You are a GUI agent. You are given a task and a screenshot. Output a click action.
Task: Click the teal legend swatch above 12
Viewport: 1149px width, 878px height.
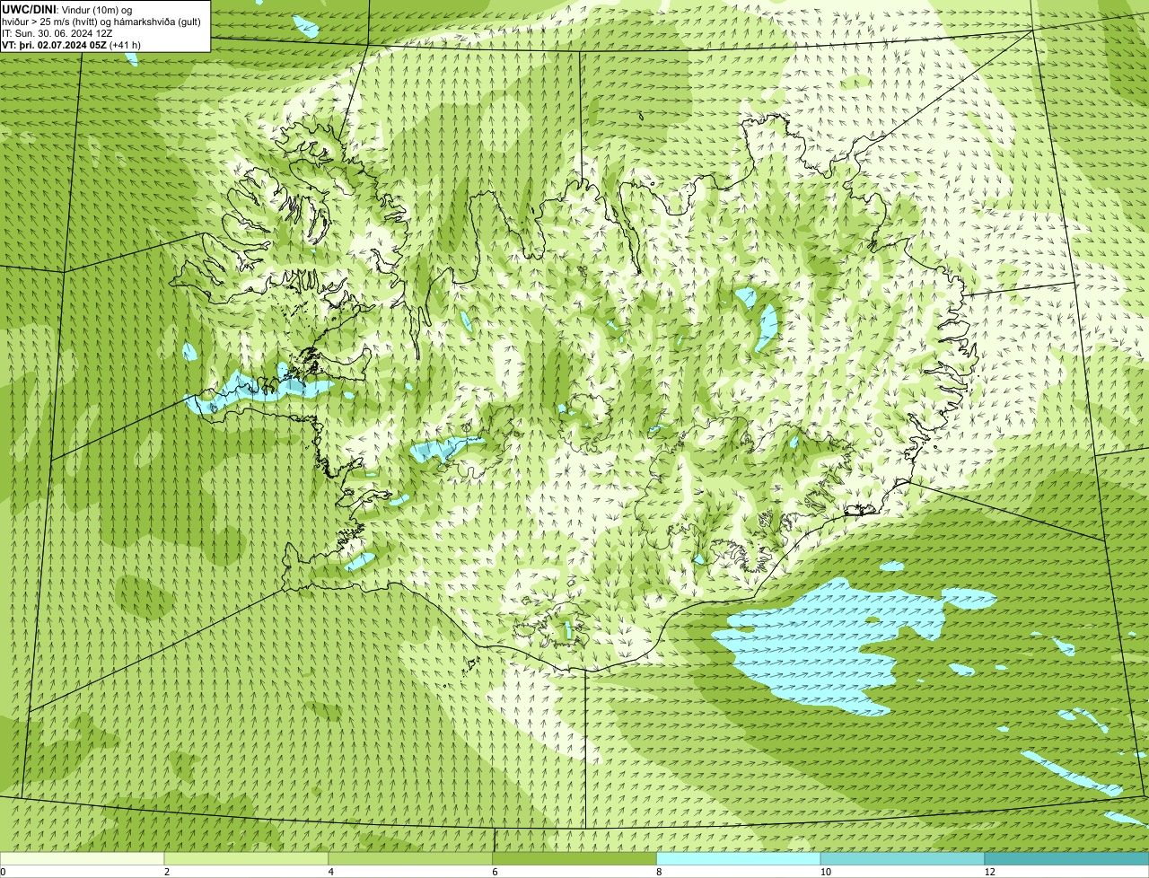click(1067, 859)
